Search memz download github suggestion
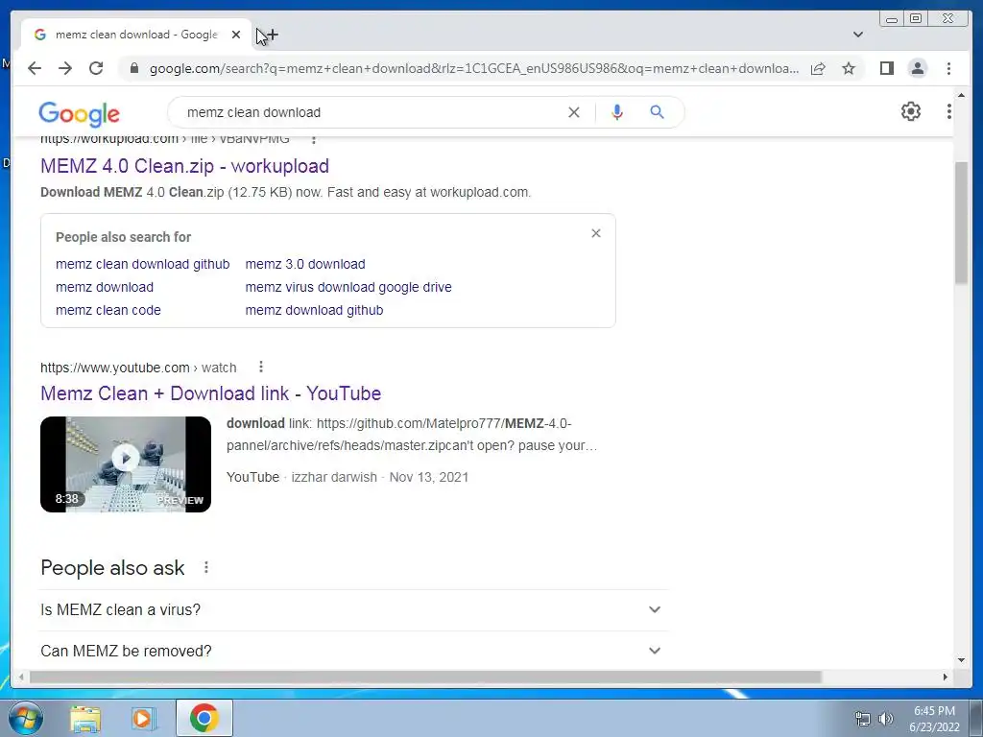 tap(314, 310)
